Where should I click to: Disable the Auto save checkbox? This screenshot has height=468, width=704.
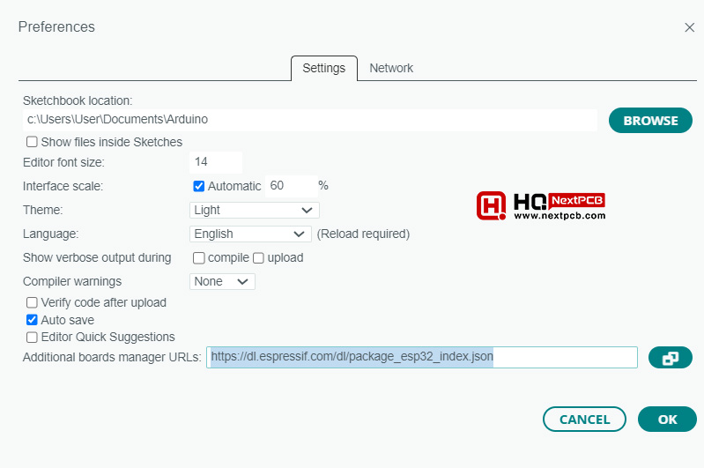click(33, 320)
